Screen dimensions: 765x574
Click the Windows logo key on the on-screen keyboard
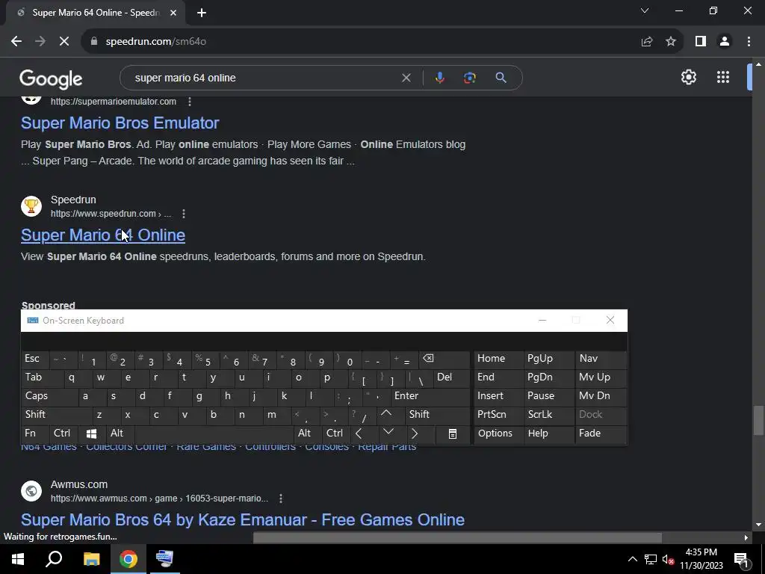[x=91, y=433]
